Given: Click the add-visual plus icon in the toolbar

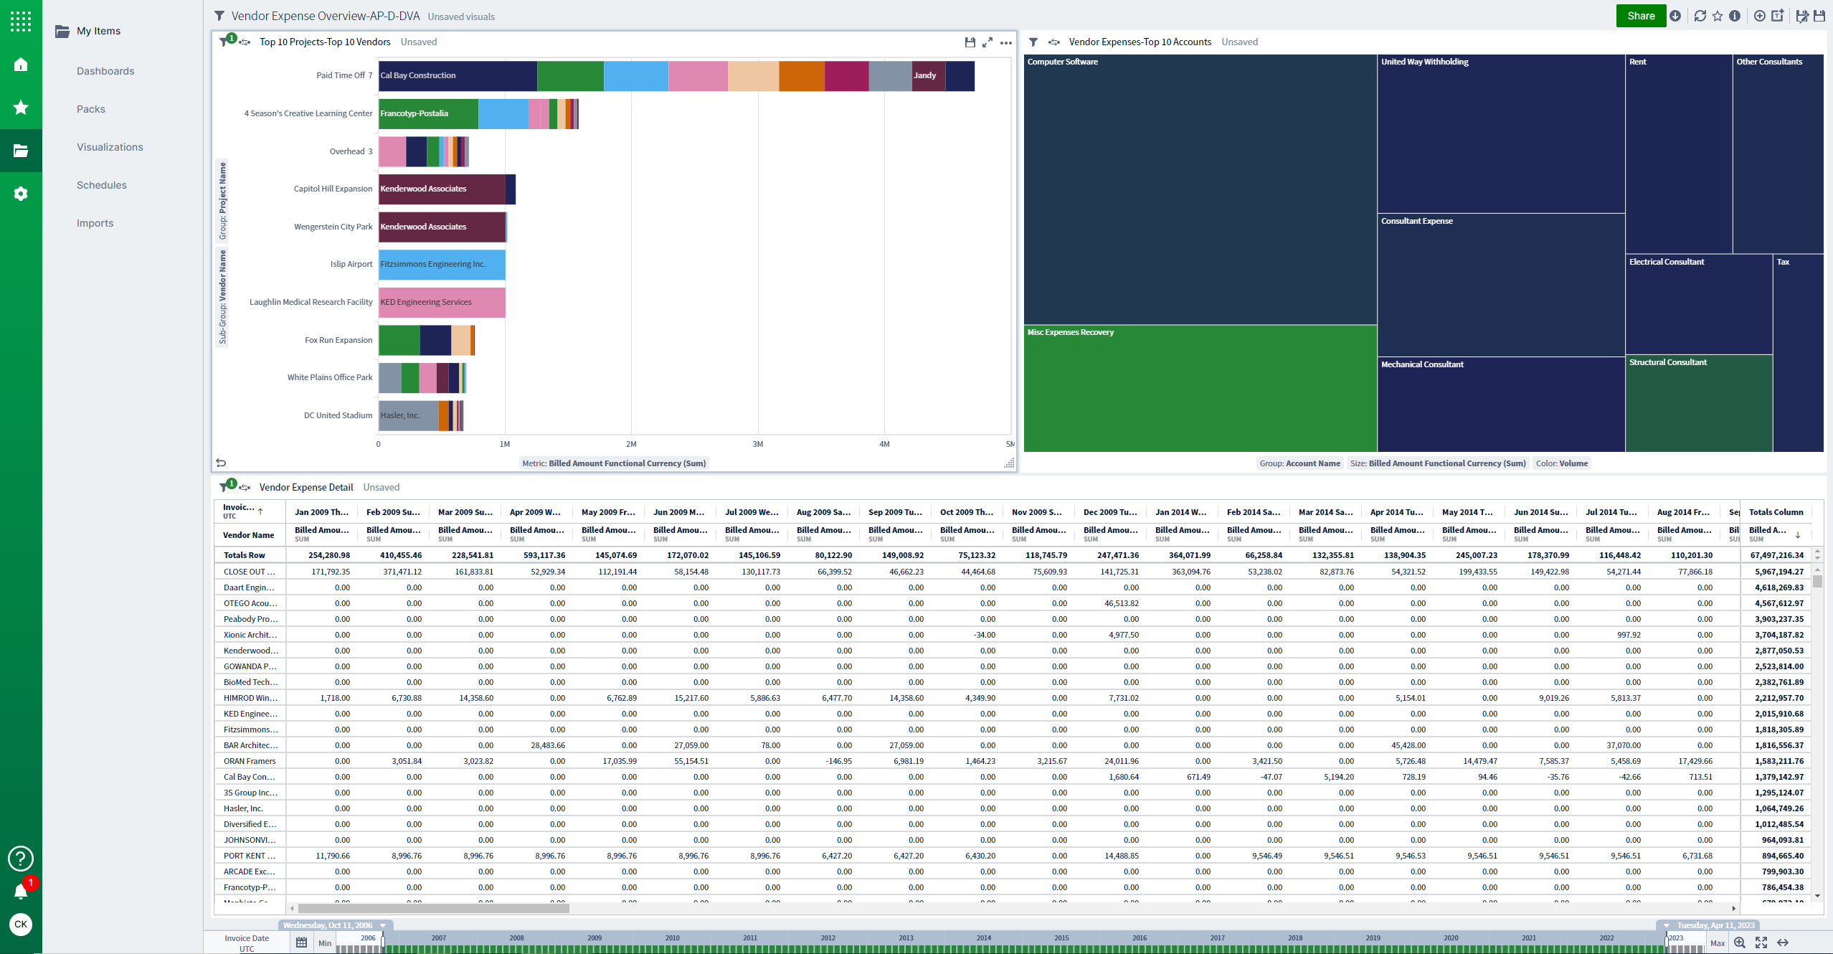Looking at the screenshot, I should click(1759, 15).
